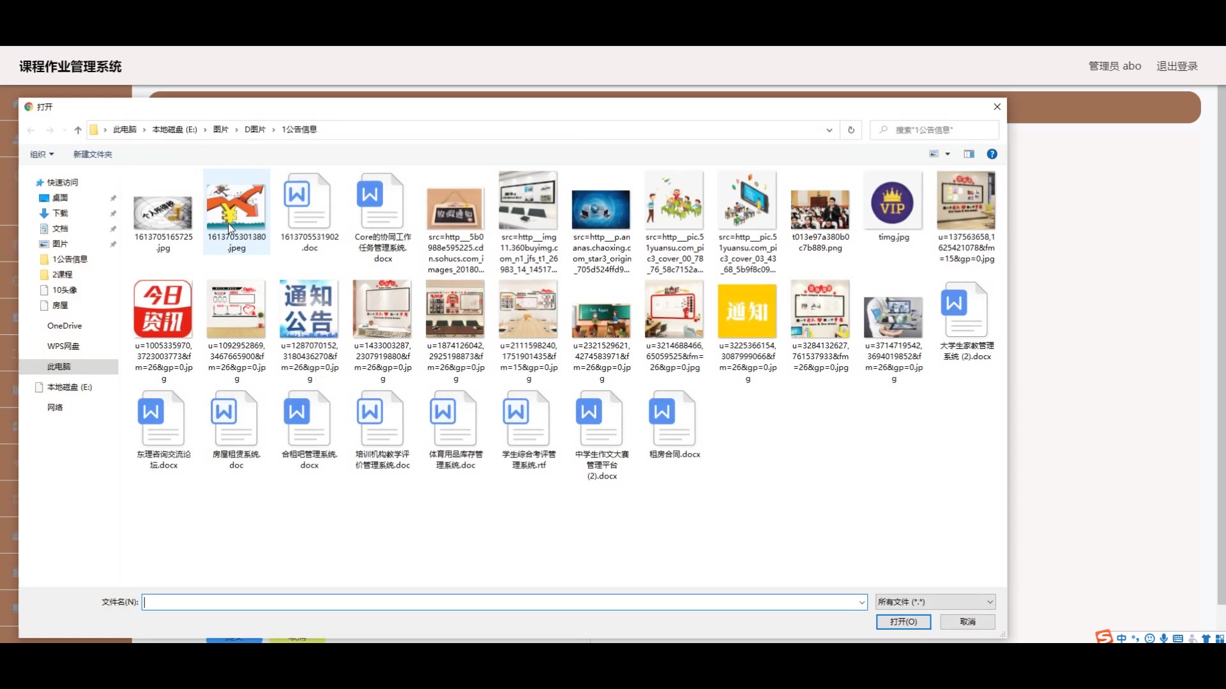
Task: Click the change view layout icon
Action: point(934,154)
